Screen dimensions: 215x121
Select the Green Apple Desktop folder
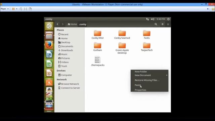coord(122,48)
